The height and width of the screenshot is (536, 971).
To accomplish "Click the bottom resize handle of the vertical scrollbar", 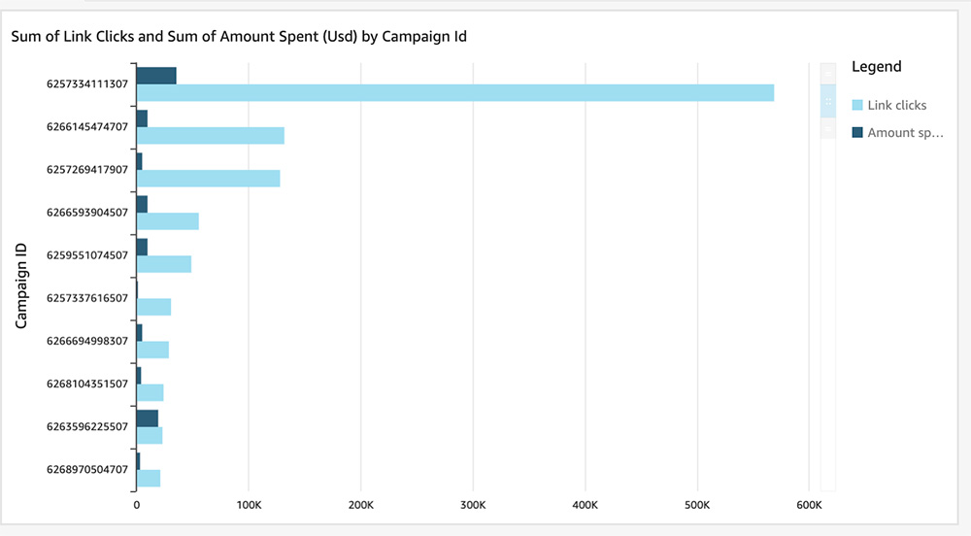I will [x=827, y=128].
